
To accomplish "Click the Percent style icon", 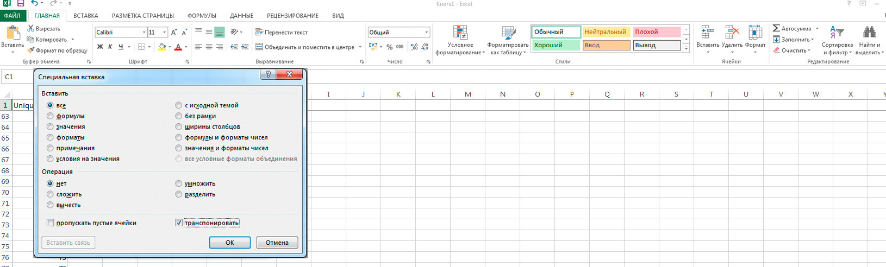I will [389, 47].
